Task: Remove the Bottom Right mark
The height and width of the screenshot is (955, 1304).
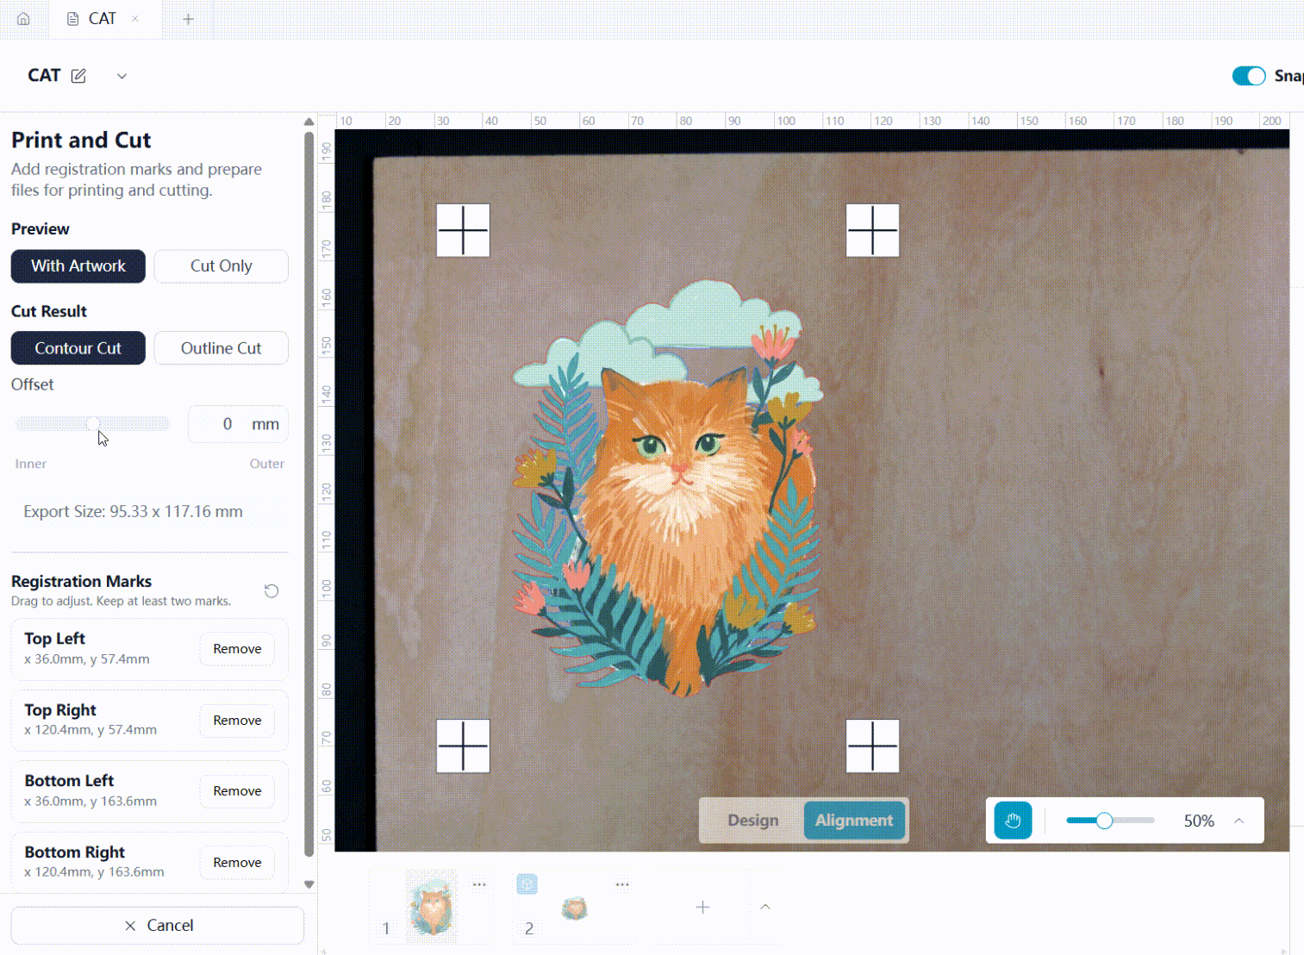Action: pyautogui.click(x=237, y=863)
